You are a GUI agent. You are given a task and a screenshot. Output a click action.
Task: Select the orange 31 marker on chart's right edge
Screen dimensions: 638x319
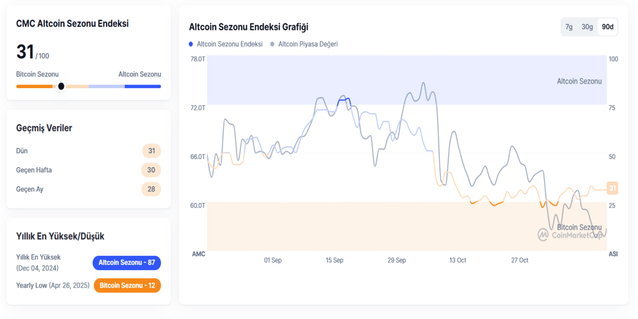612,188
